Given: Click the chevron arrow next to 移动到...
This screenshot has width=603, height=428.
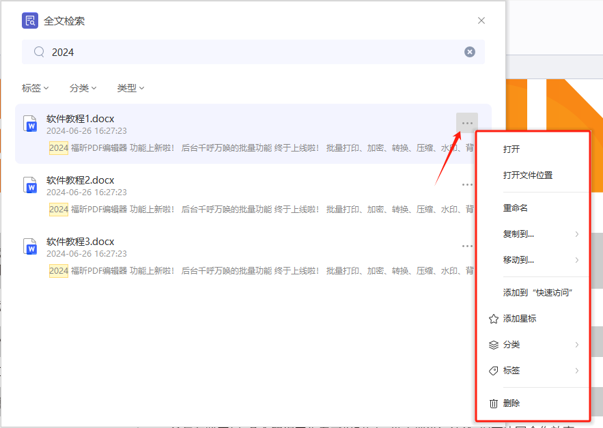Looking at the screenshot, I should point(577,260).
